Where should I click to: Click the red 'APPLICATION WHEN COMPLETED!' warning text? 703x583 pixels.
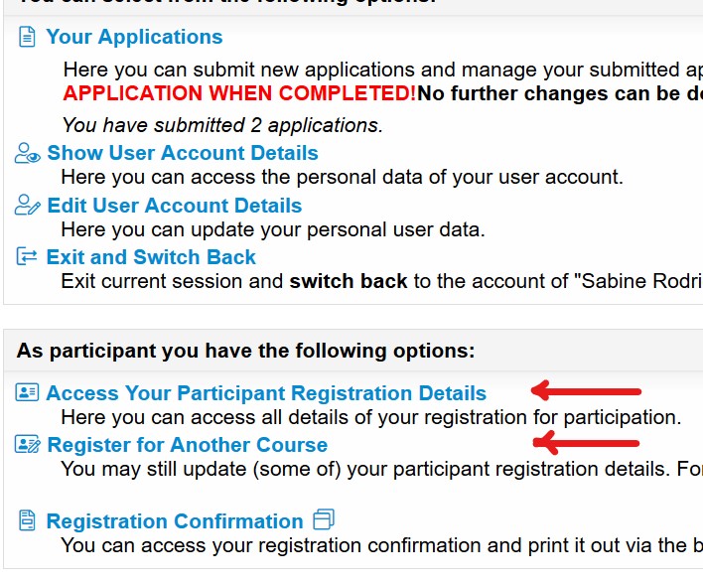click(240, 93)
